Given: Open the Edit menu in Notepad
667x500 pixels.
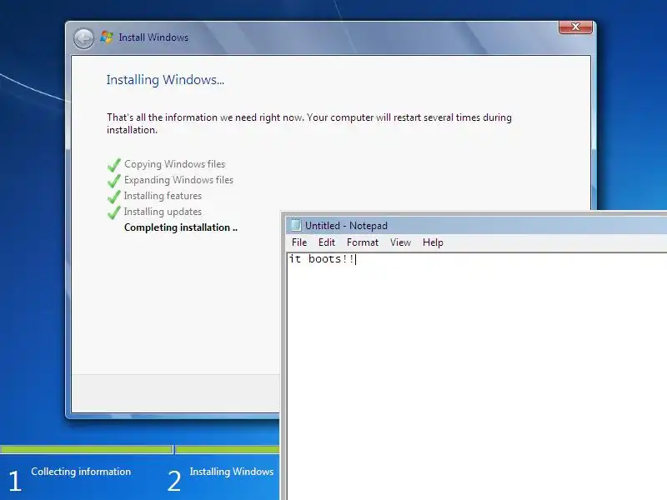Looking at the screenshot, I should click(x=326, y=242).
